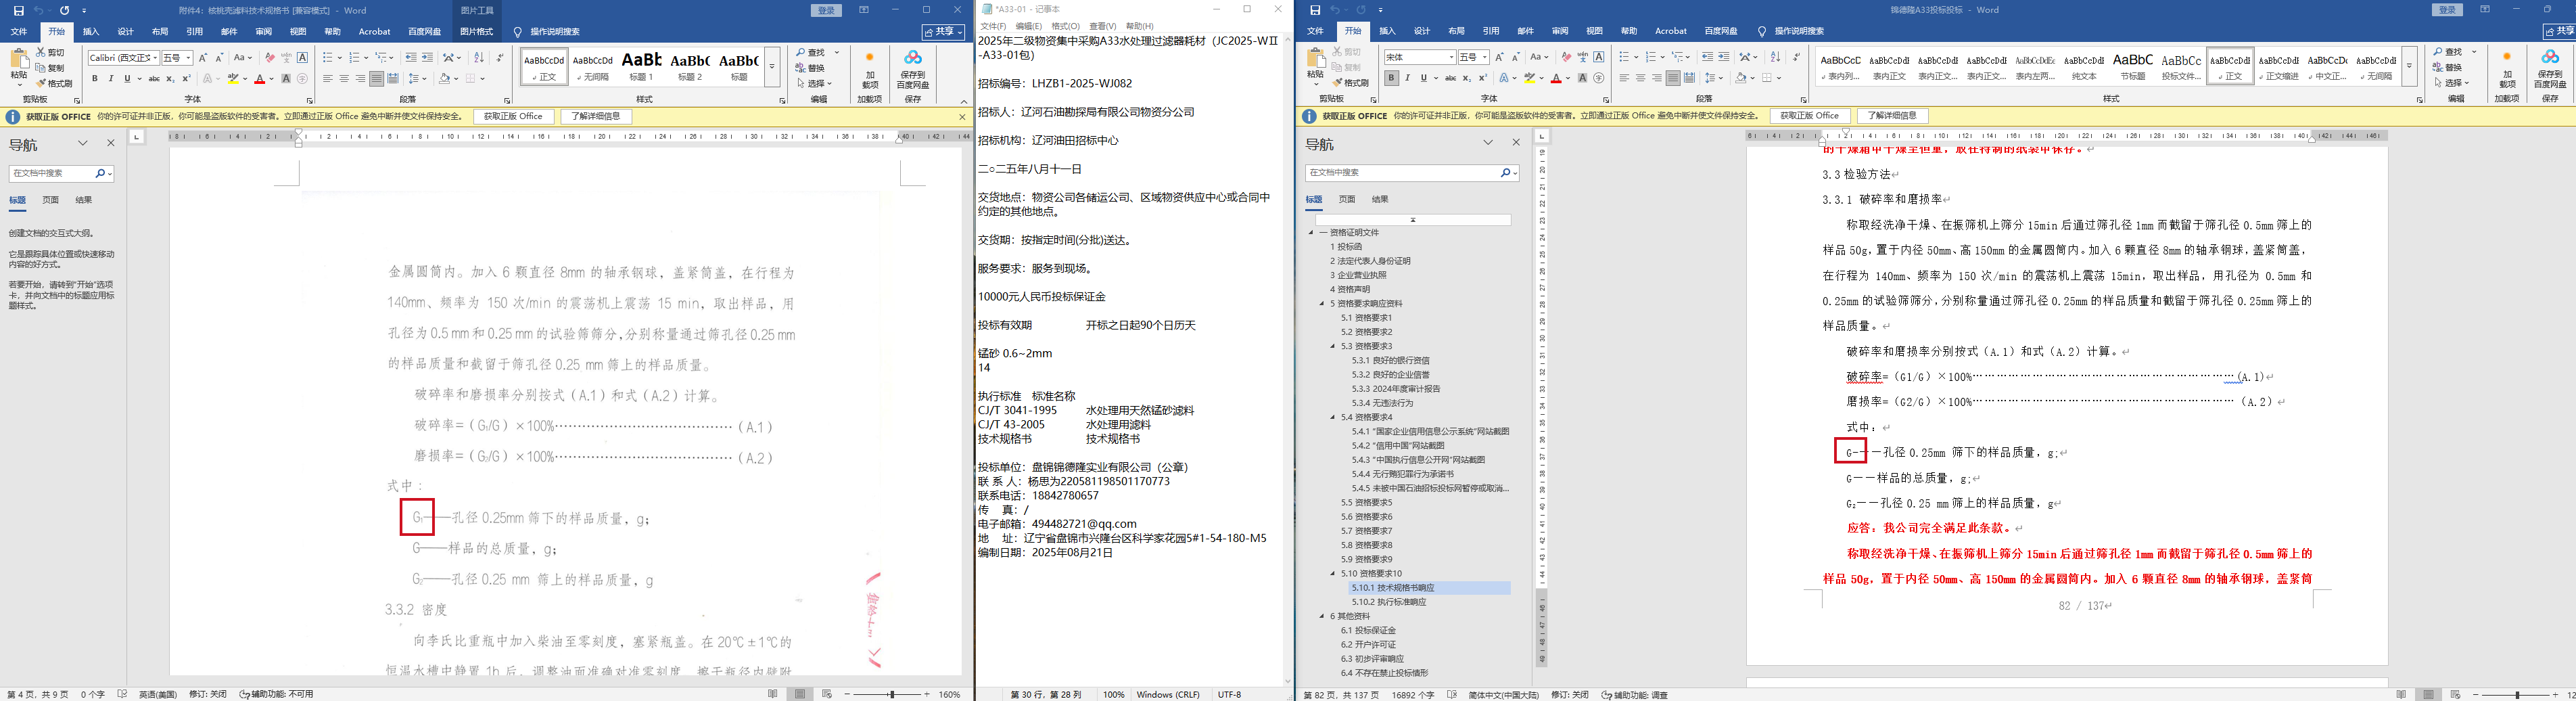Image resolution: width=2576 pixels, height=701 pixels.
Task: Open 查看(V) menu in Notepad
Action: (1103, 26)
